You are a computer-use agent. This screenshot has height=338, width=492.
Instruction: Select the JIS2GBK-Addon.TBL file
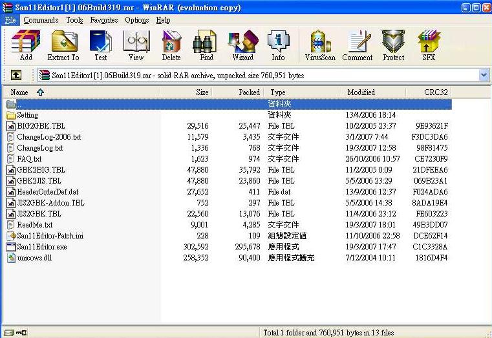click(51, 203)
